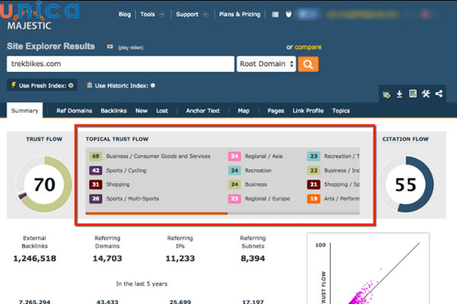Open the New tab

[x=142, y=111]
